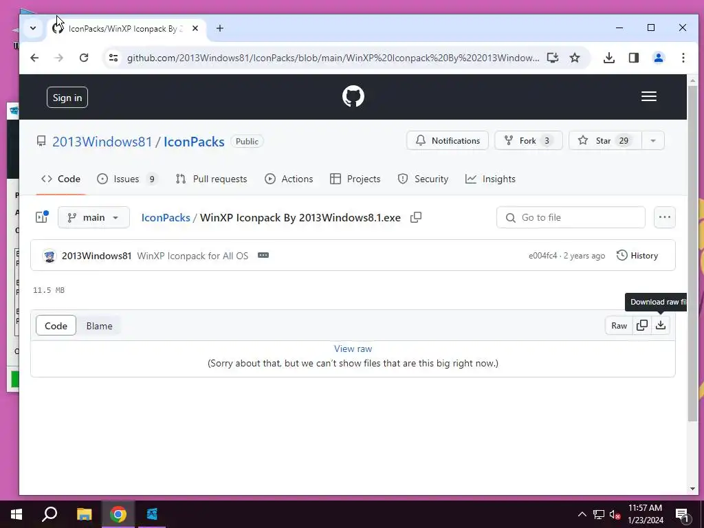Switch to the Code tab

(x=60, y=179)
